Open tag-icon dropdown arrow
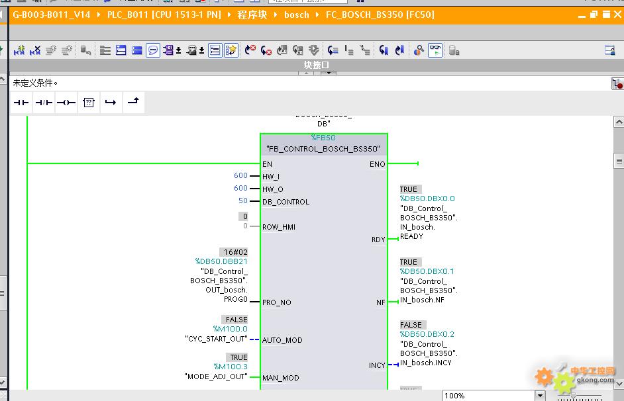Image resolution: width=624 pixels, height=401 pixels. tap(179, 50)
